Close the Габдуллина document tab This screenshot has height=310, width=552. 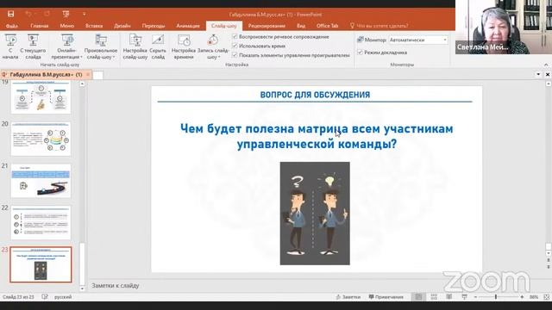click(88, 75)
